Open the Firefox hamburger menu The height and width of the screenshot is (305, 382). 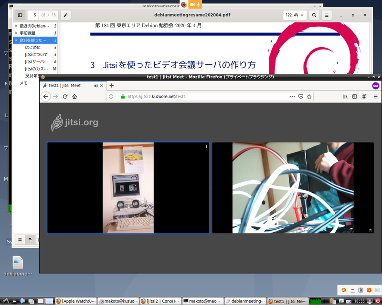point(376,97)
